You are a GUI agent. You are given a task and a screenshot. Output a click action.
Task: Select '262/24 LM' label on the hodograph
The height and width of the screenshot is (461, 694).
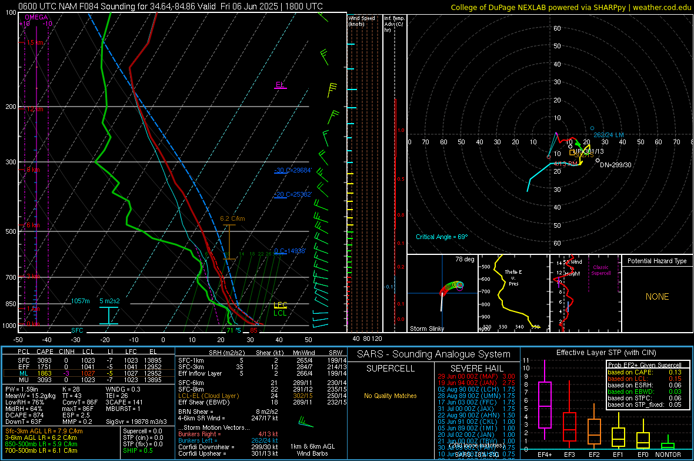coord(609,135)
